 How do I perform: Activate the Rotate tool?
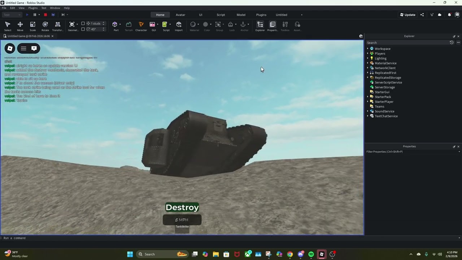(45, 26)
